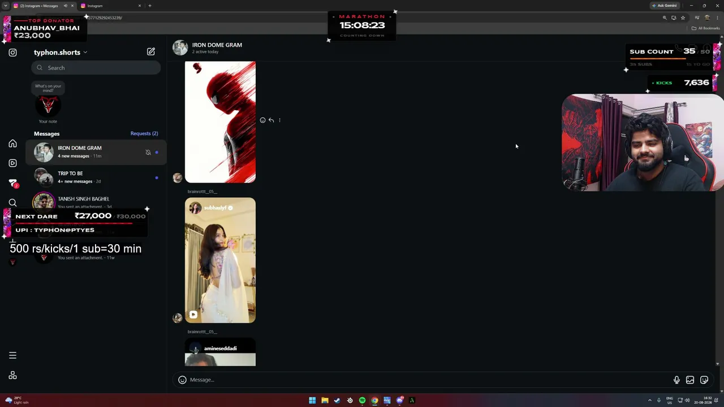
Task: Open Spider-Man image in chat
Action: [220, 122]
